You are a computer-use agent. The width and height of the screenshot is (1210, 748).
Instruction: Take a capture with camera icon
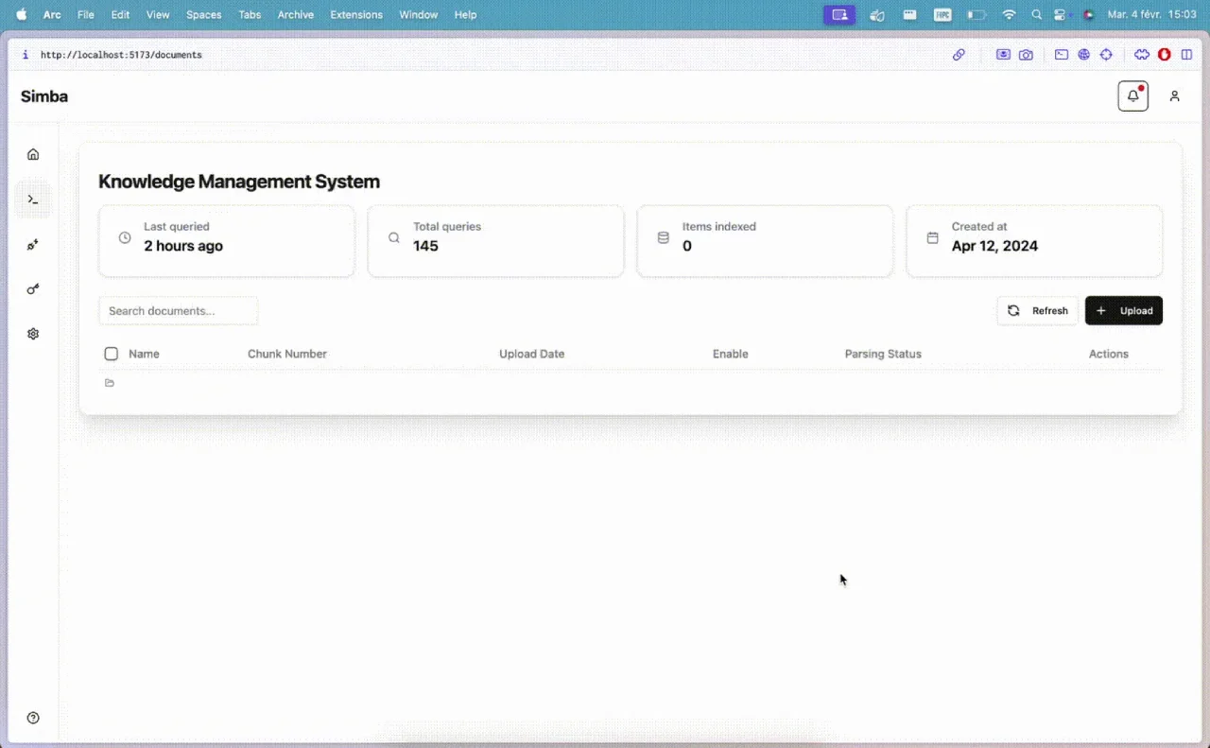coord(1026,55)
